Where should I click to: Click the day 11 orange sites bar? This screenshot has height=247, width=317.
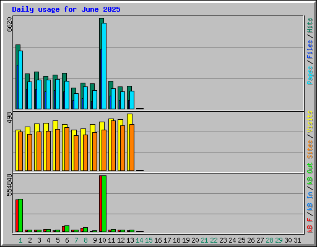tap(113, 146)
